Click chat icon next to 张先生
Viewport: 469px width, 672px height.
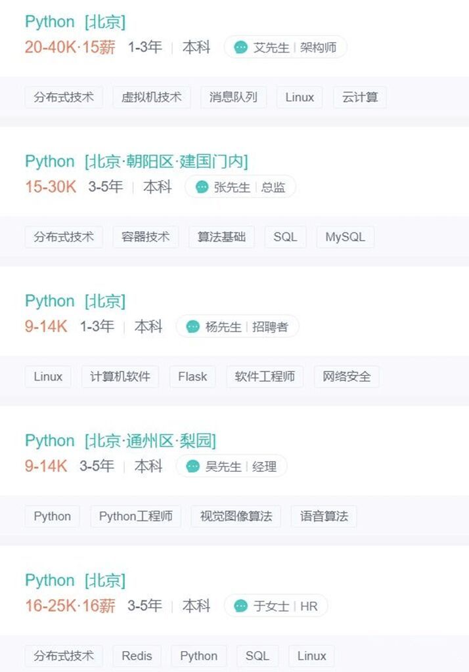click(202, 187)
